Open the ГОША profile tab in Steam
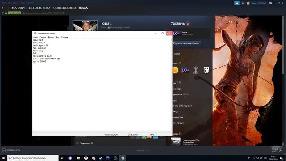 tap(83, 8)
